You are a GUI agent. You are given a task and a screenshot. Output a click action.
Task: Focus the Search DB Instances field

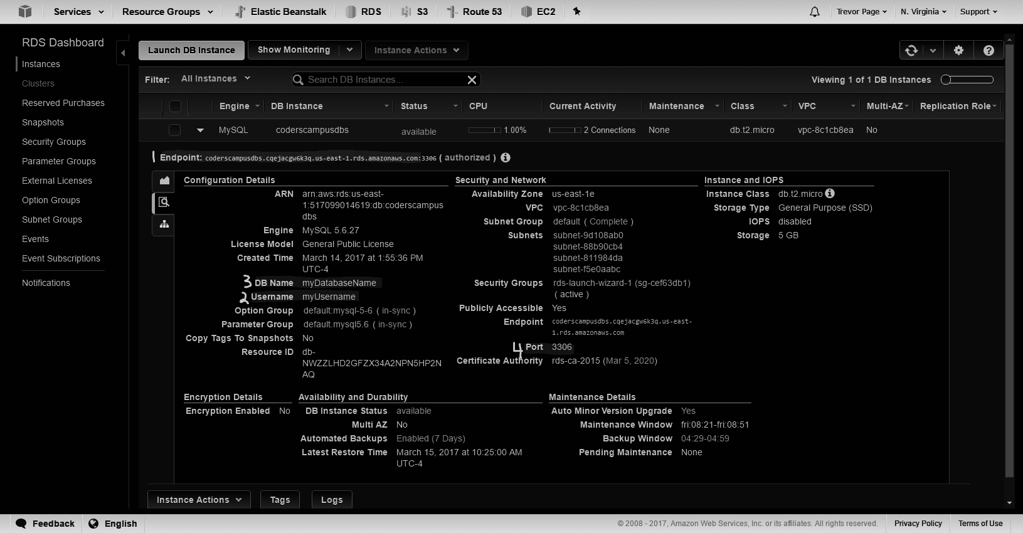[386, 80]
